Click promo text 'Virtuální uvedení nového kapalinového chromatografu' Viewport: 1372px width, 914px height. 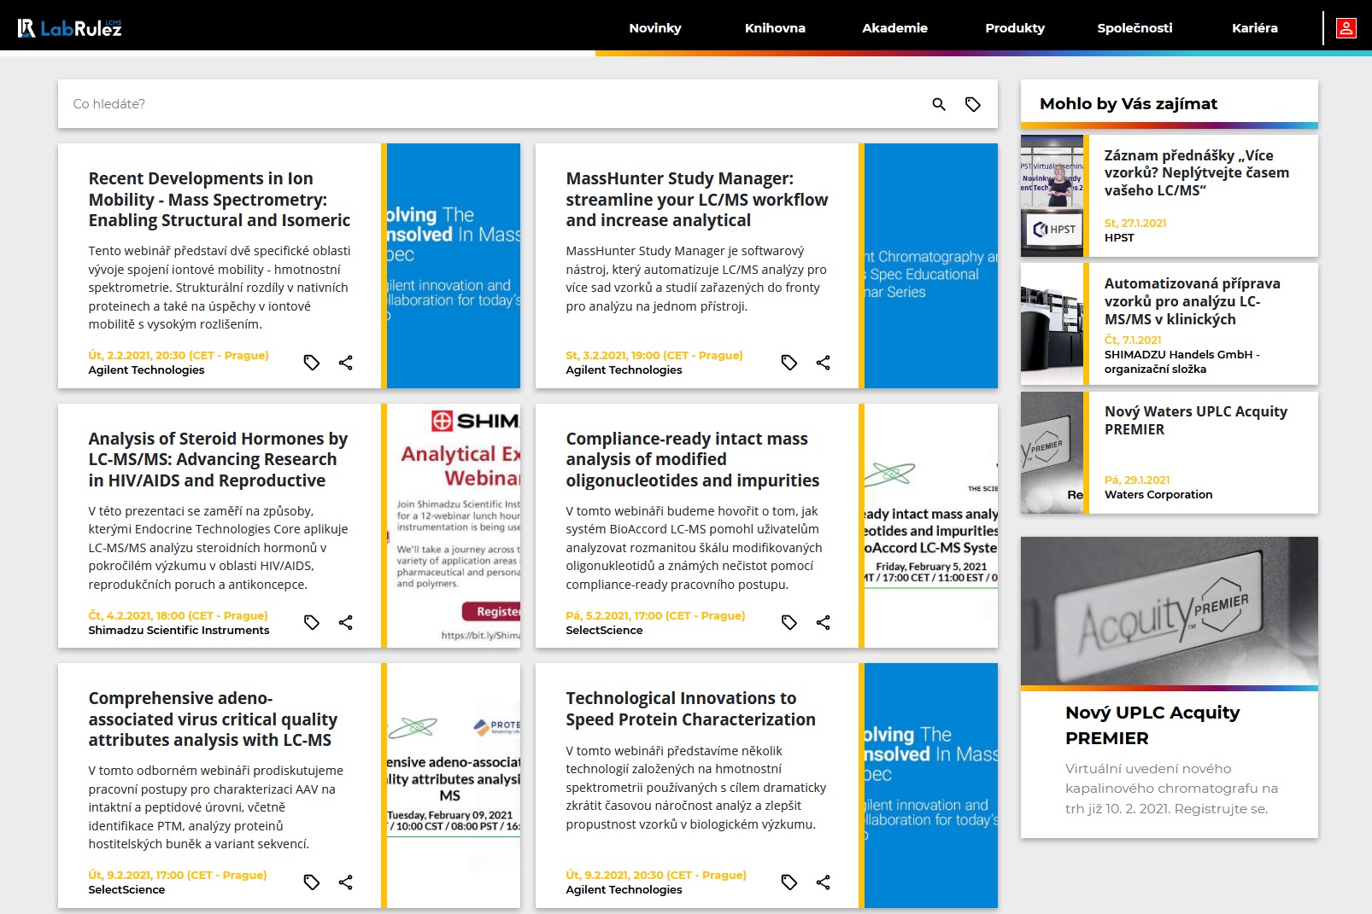pyautogui.click(x=1171, y=789)
